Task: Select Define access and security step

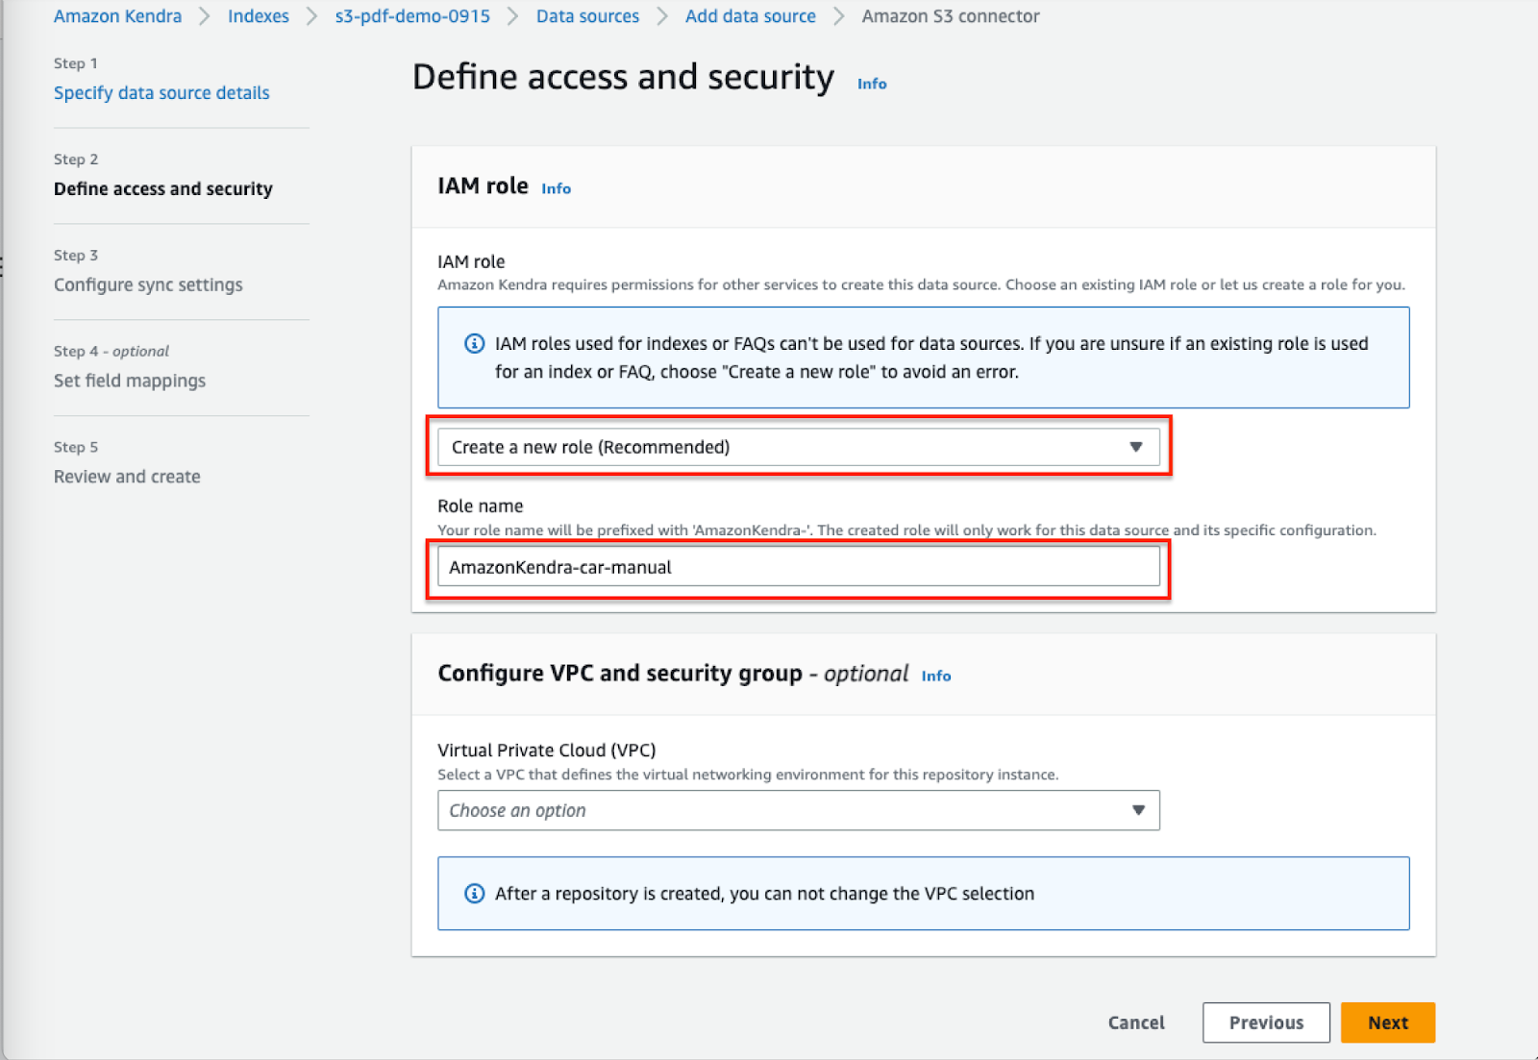Action: (163, 189)
